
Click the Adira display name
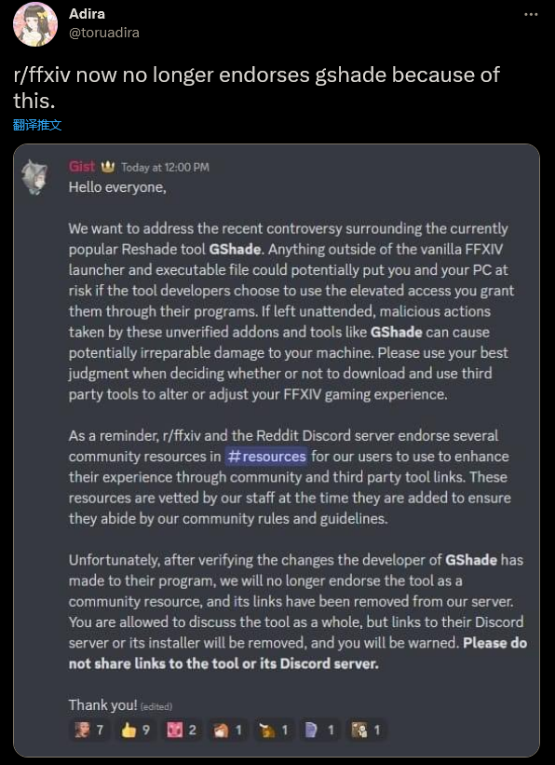tap(87, 14)
